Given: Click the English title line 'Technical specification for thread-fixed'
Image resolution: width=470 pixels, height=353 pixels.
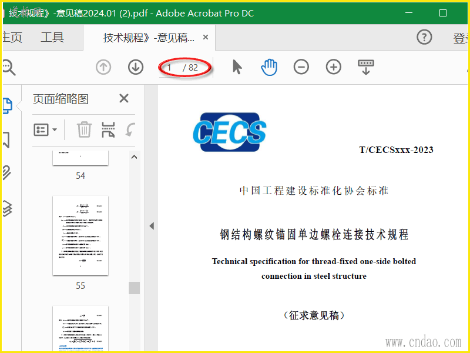Looking at the screenshot, I should pos(314,261).
